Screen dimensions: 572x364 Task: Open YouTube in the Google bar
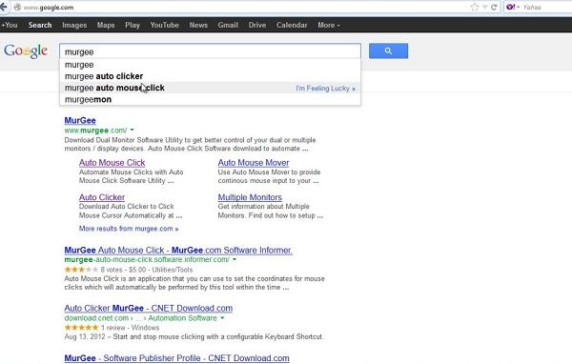point(165,25)
